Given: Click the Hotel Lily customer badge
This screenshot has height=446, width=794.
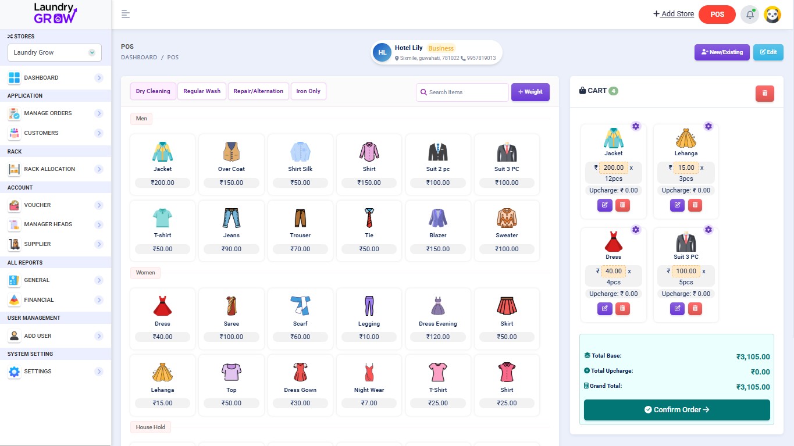Looking at the screenshot, I should click(436, 52).
